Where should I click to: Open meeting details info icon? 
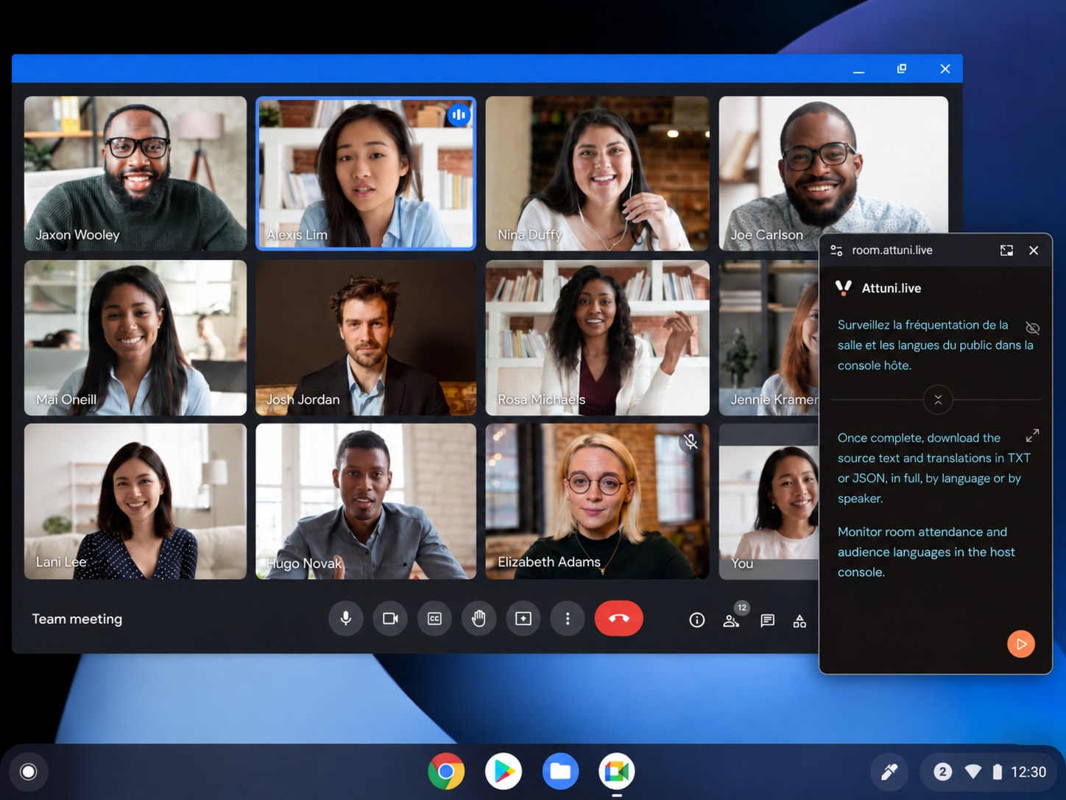click(x=696, y=620)
